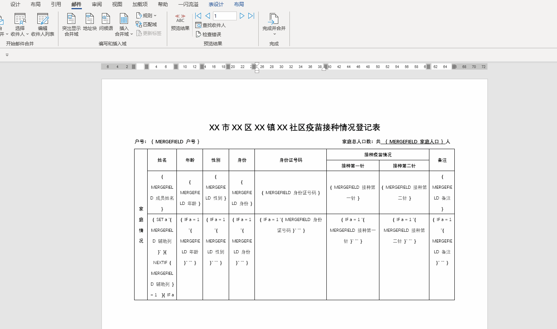Open the 表设计 tab
The width and height of the screenshot is (557, 329).
tap(216, 4)
